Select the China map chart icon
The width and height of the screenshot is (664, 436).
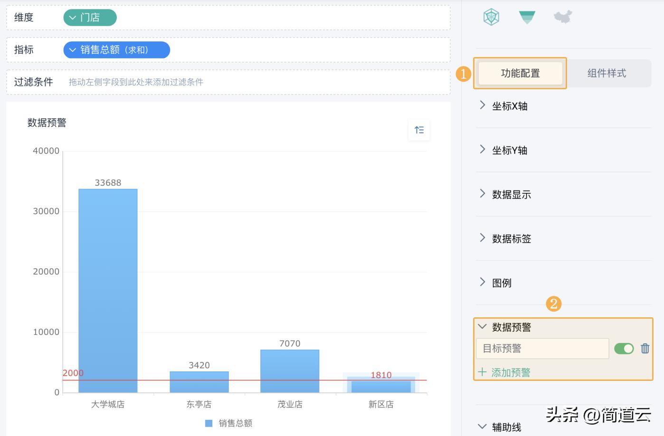[x=563, y=18]
